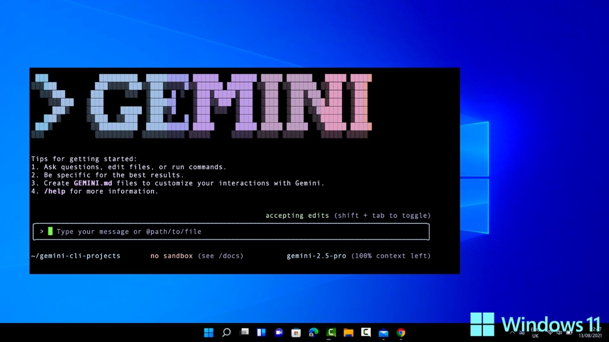Click the battery status tray icon
The height and width of the screenshot is (342, 609).
[x=569, y=332]
